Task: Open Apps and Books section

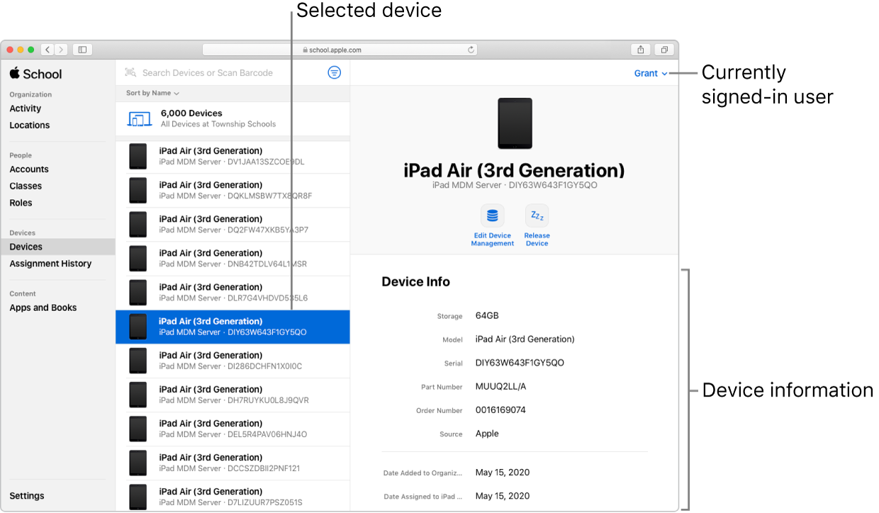Action: coord(43,308)
